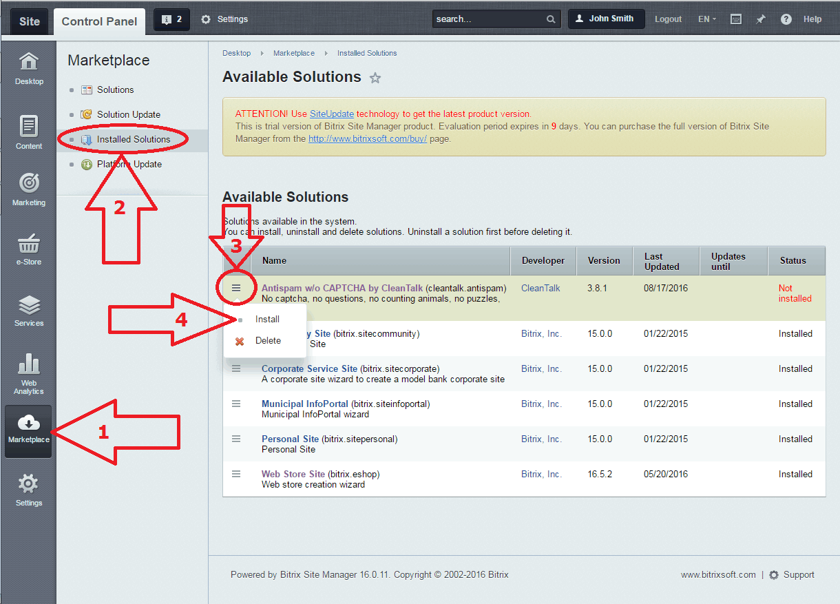Sort table by Name column header
Viewport: 840px width, 604px height.
pos(381,260)
